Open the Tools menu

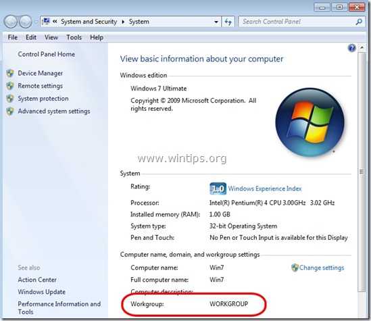click(x=74, y=37)
